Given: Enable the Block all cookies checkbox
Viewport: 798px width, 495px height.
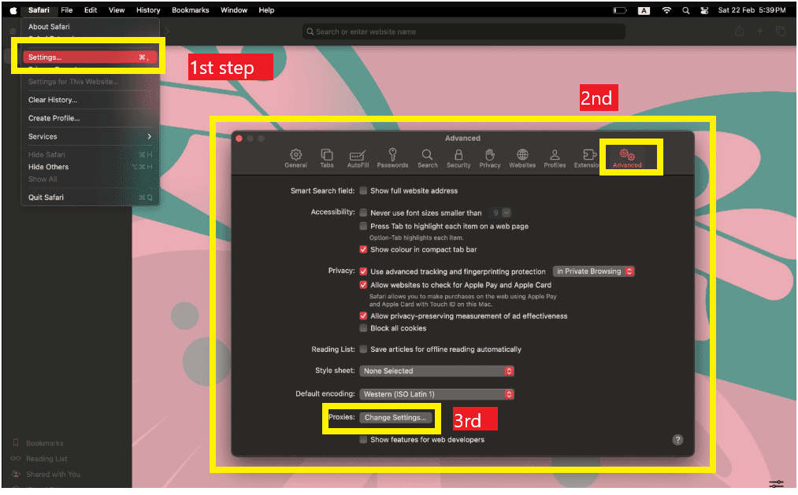Looking at the screenshot, I should pyautogui.click(x=365, y=328).
